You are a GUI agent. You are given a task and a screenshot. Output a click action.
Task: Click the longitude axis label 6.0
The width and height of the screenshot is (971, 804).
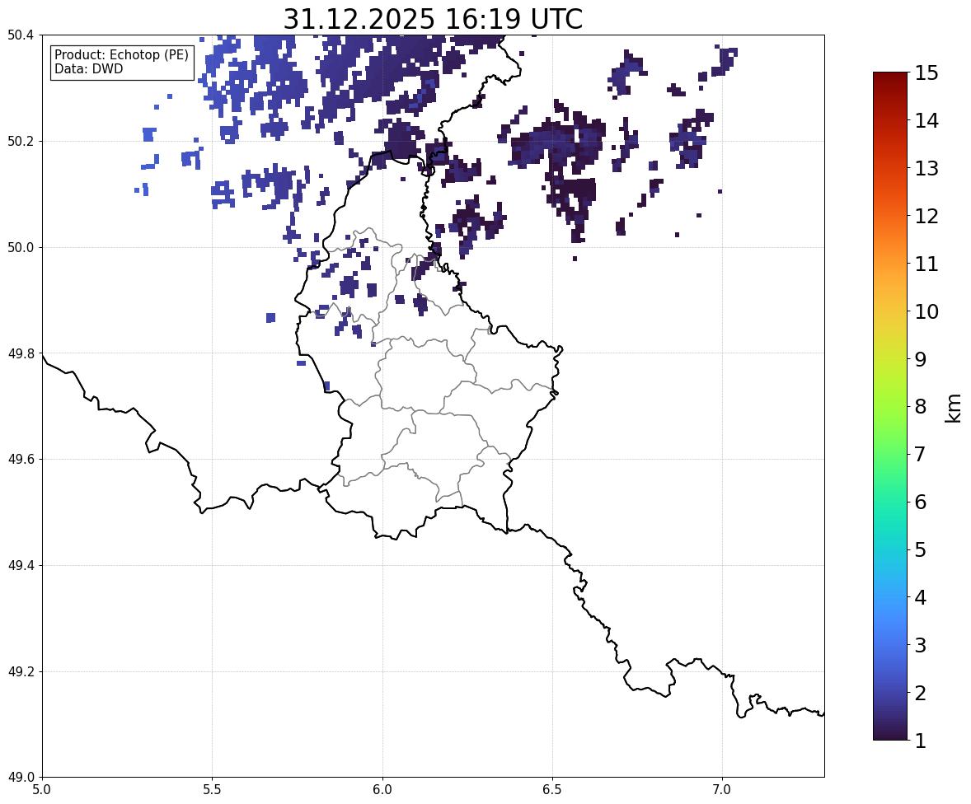pos(382,790)
